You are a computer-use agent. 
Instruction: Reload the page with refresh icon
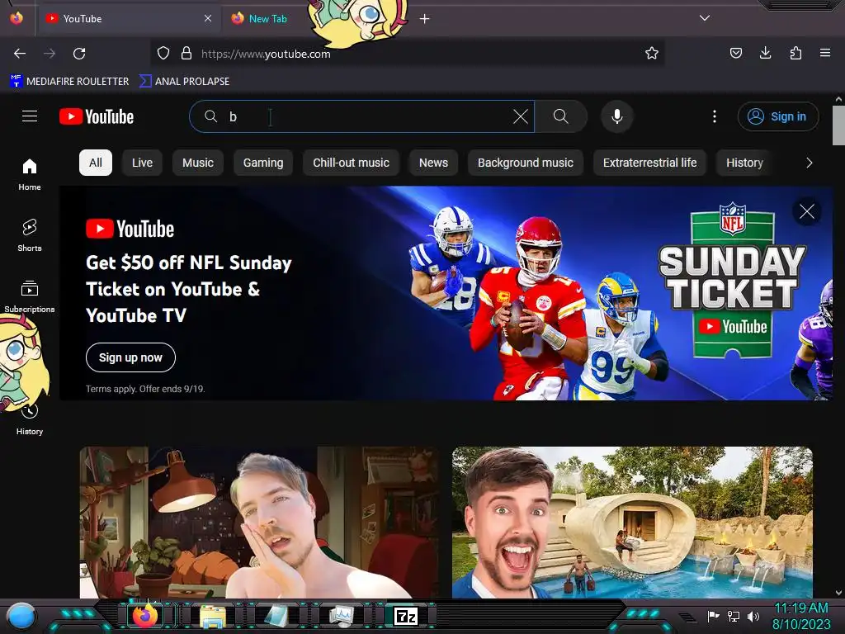(79, 54)
